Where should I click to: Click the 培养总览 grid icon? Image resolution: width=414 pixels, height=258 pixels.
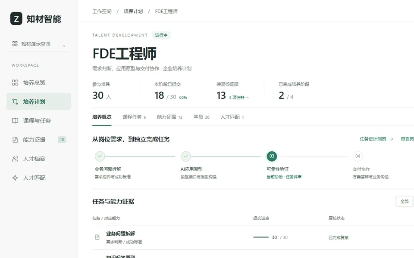pos(15,83)
